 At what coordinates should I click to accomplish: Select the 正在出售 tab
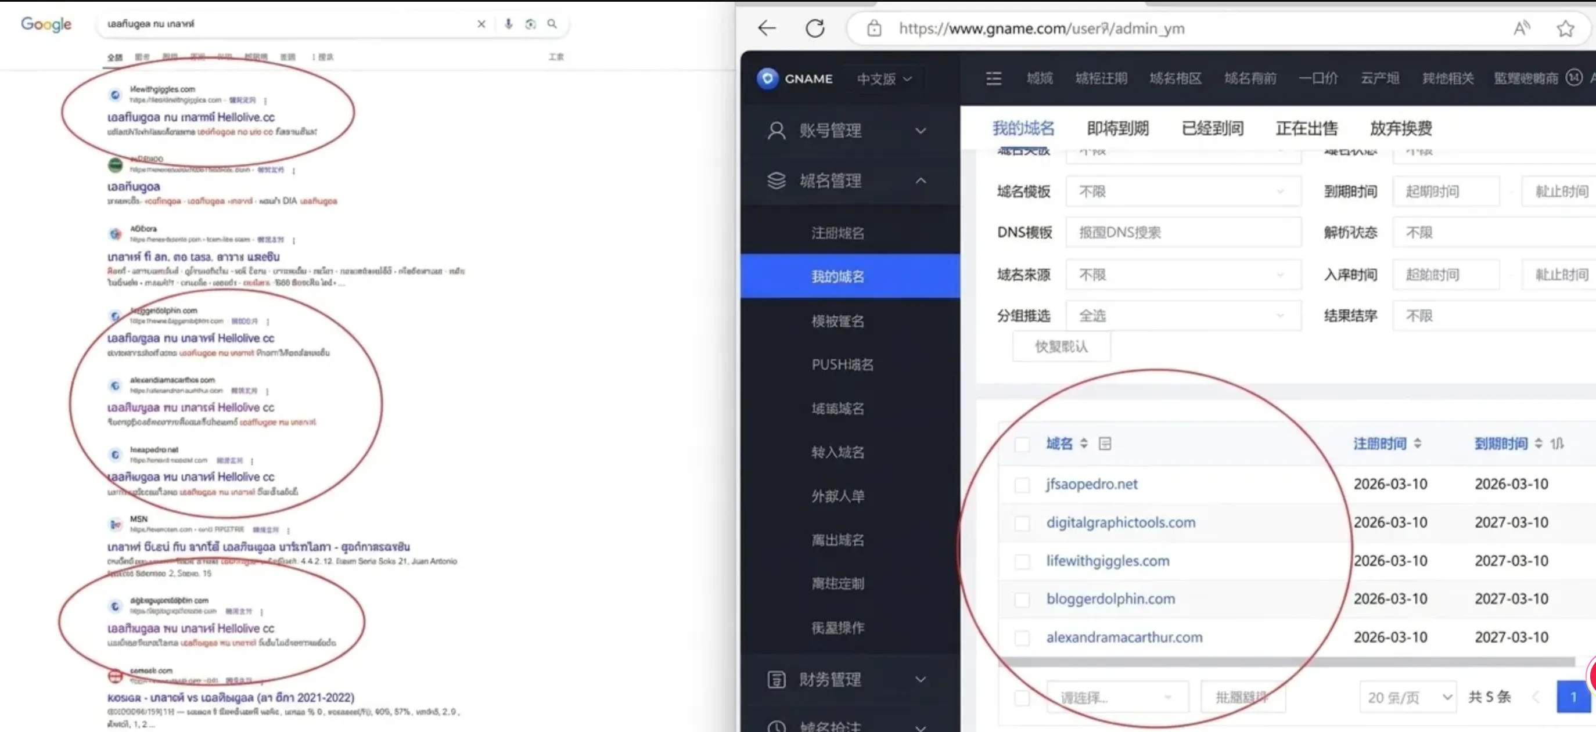click(x=1306, y=128)
